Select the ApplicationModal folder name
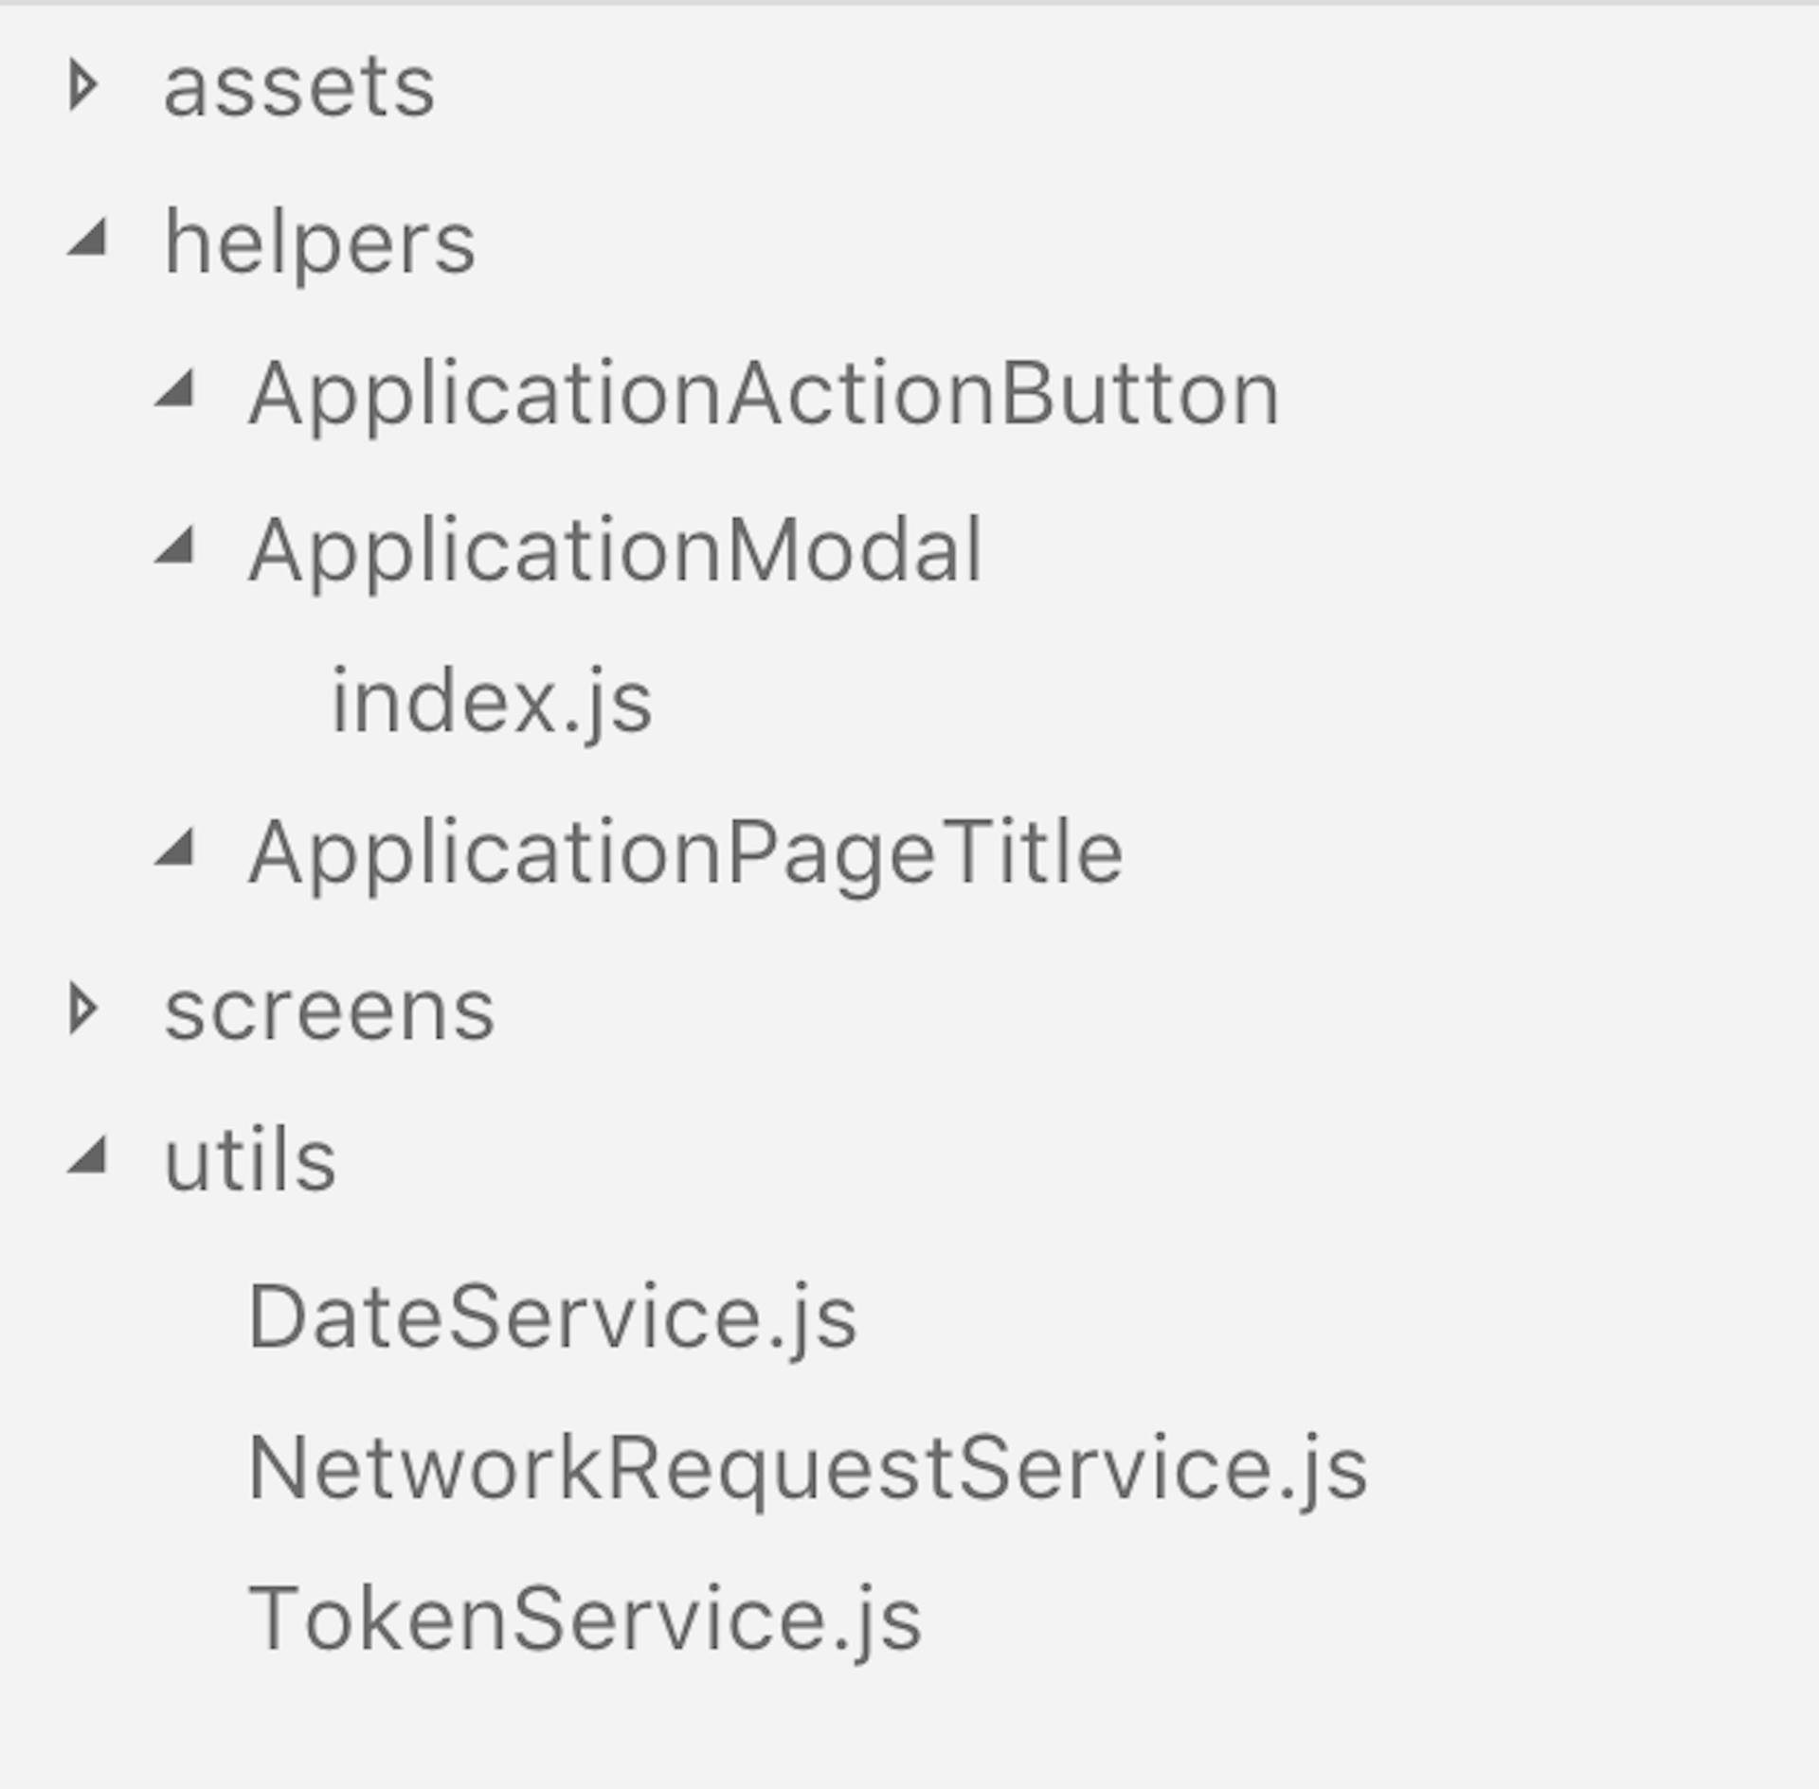 (x=616, y=550)
